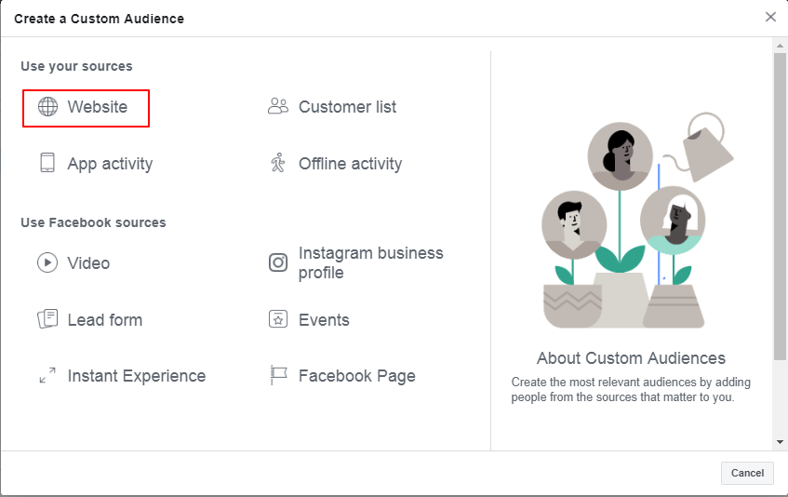Click the Cancel button
This screenshot has height=497, width=788.
pos(747,473)
